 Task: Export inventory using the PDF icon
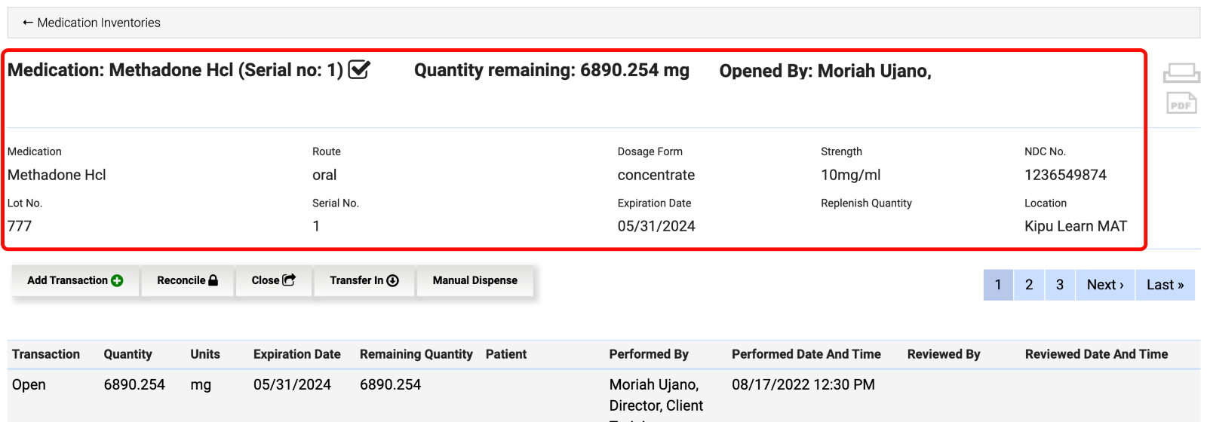[1181, 103]
